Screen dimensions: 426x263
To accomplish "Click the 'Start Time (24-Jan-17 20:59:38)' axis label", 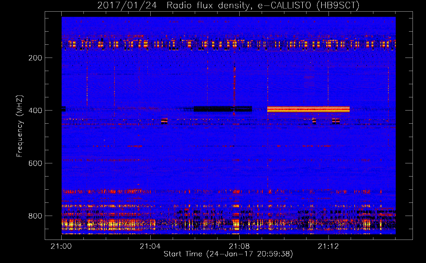I will [x=228, y=254].
